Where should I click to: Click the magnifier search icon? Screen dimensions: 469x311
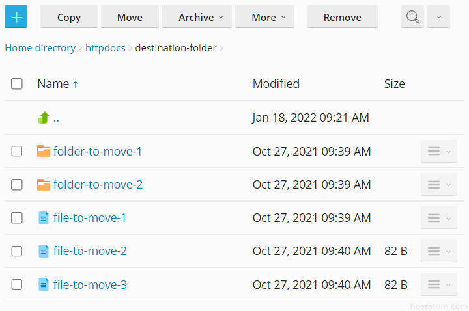point(412,17)
